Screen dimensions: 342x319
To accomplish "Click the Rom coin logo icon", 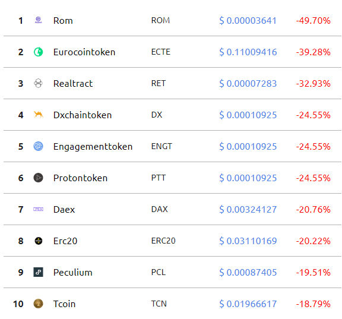I will pos(39,20).
